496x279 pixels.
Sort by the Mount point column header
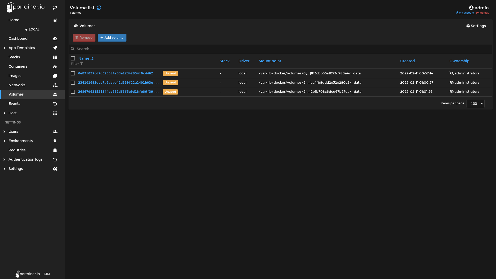[270, 61]
